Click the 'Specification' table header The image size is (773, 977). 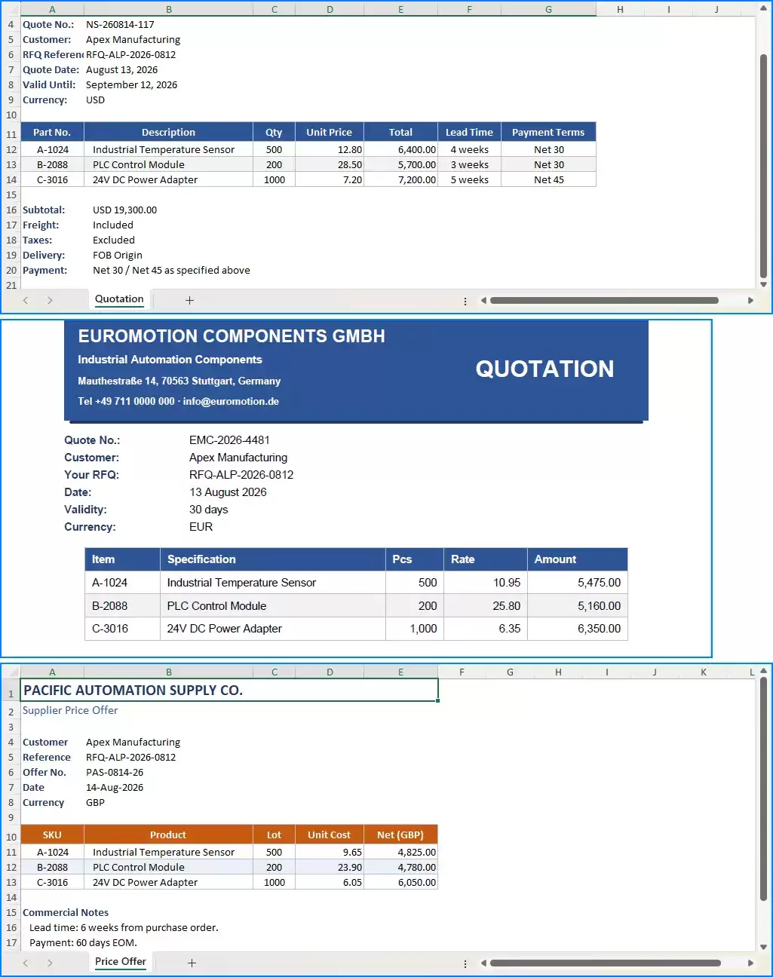point(272,559)
